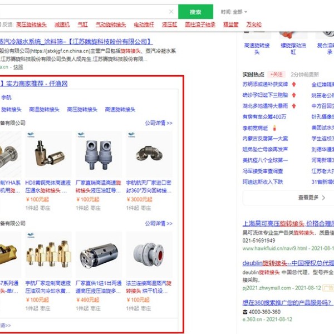Open the 快照 cached snapshot link
334x334 pixels.
18,67
